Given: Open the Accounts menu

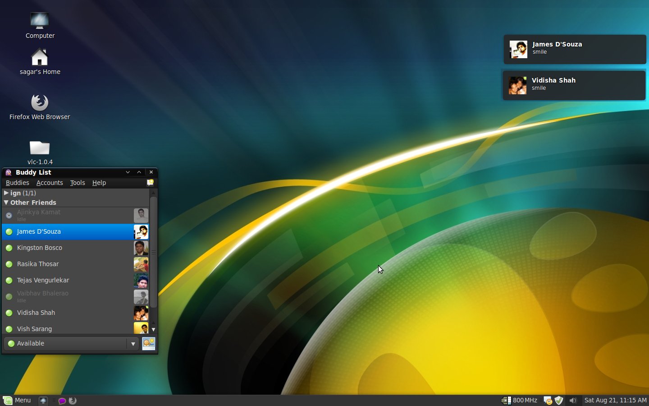Looking at the screenshot, I should (50, 183).
